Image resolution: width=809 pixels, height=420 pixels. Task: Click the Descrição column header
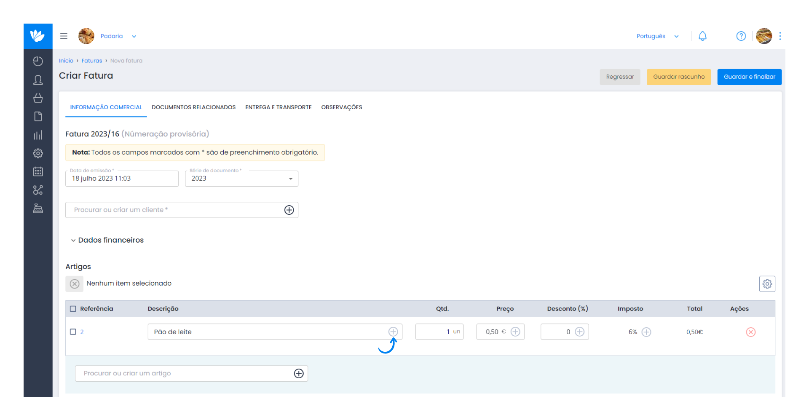coord(163,309)
